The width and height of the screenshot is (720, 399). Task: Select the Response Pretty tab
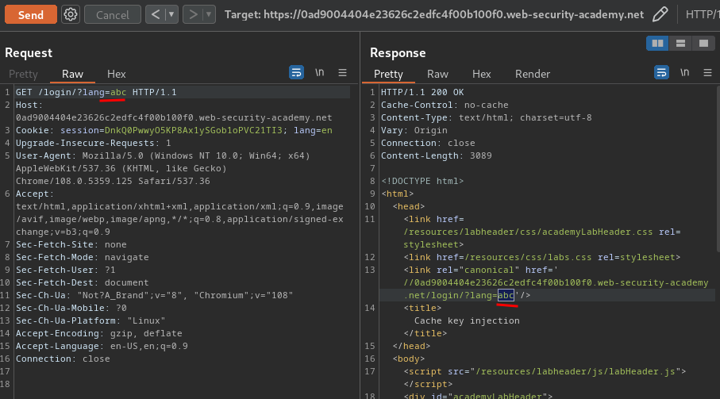(388, 74)
